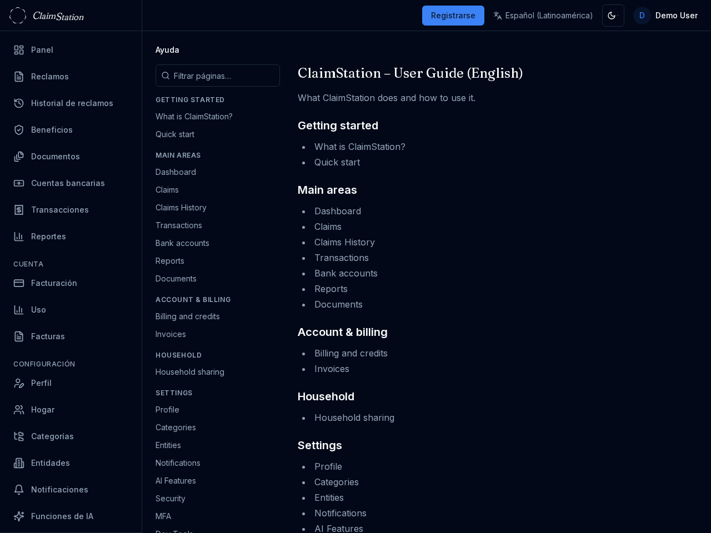This screenshot has width=711, height=533.
Task: Click the Registrarse button
Action: [x=453, y=16]
